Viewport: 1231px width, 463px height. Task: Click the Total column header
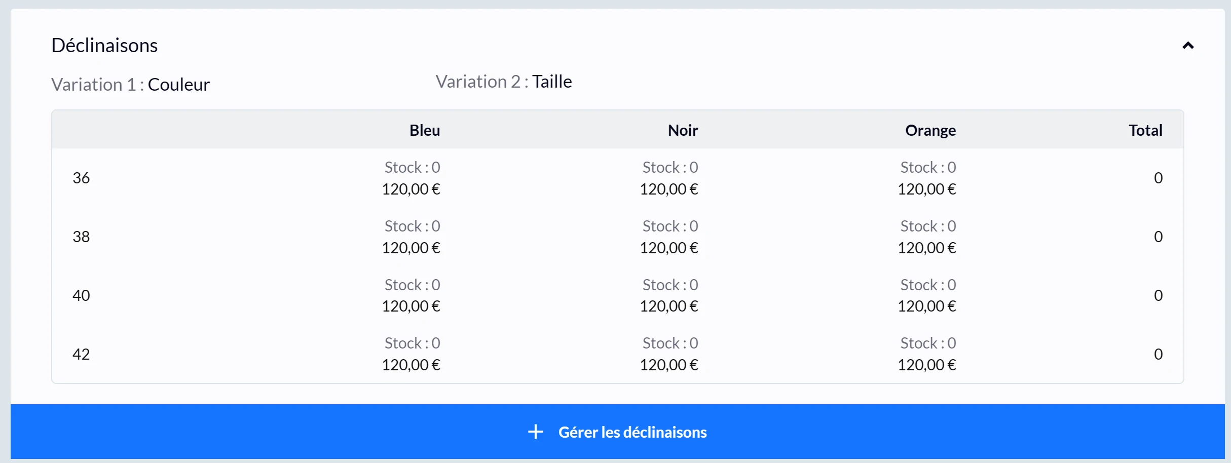click(x=1145, y=130)
